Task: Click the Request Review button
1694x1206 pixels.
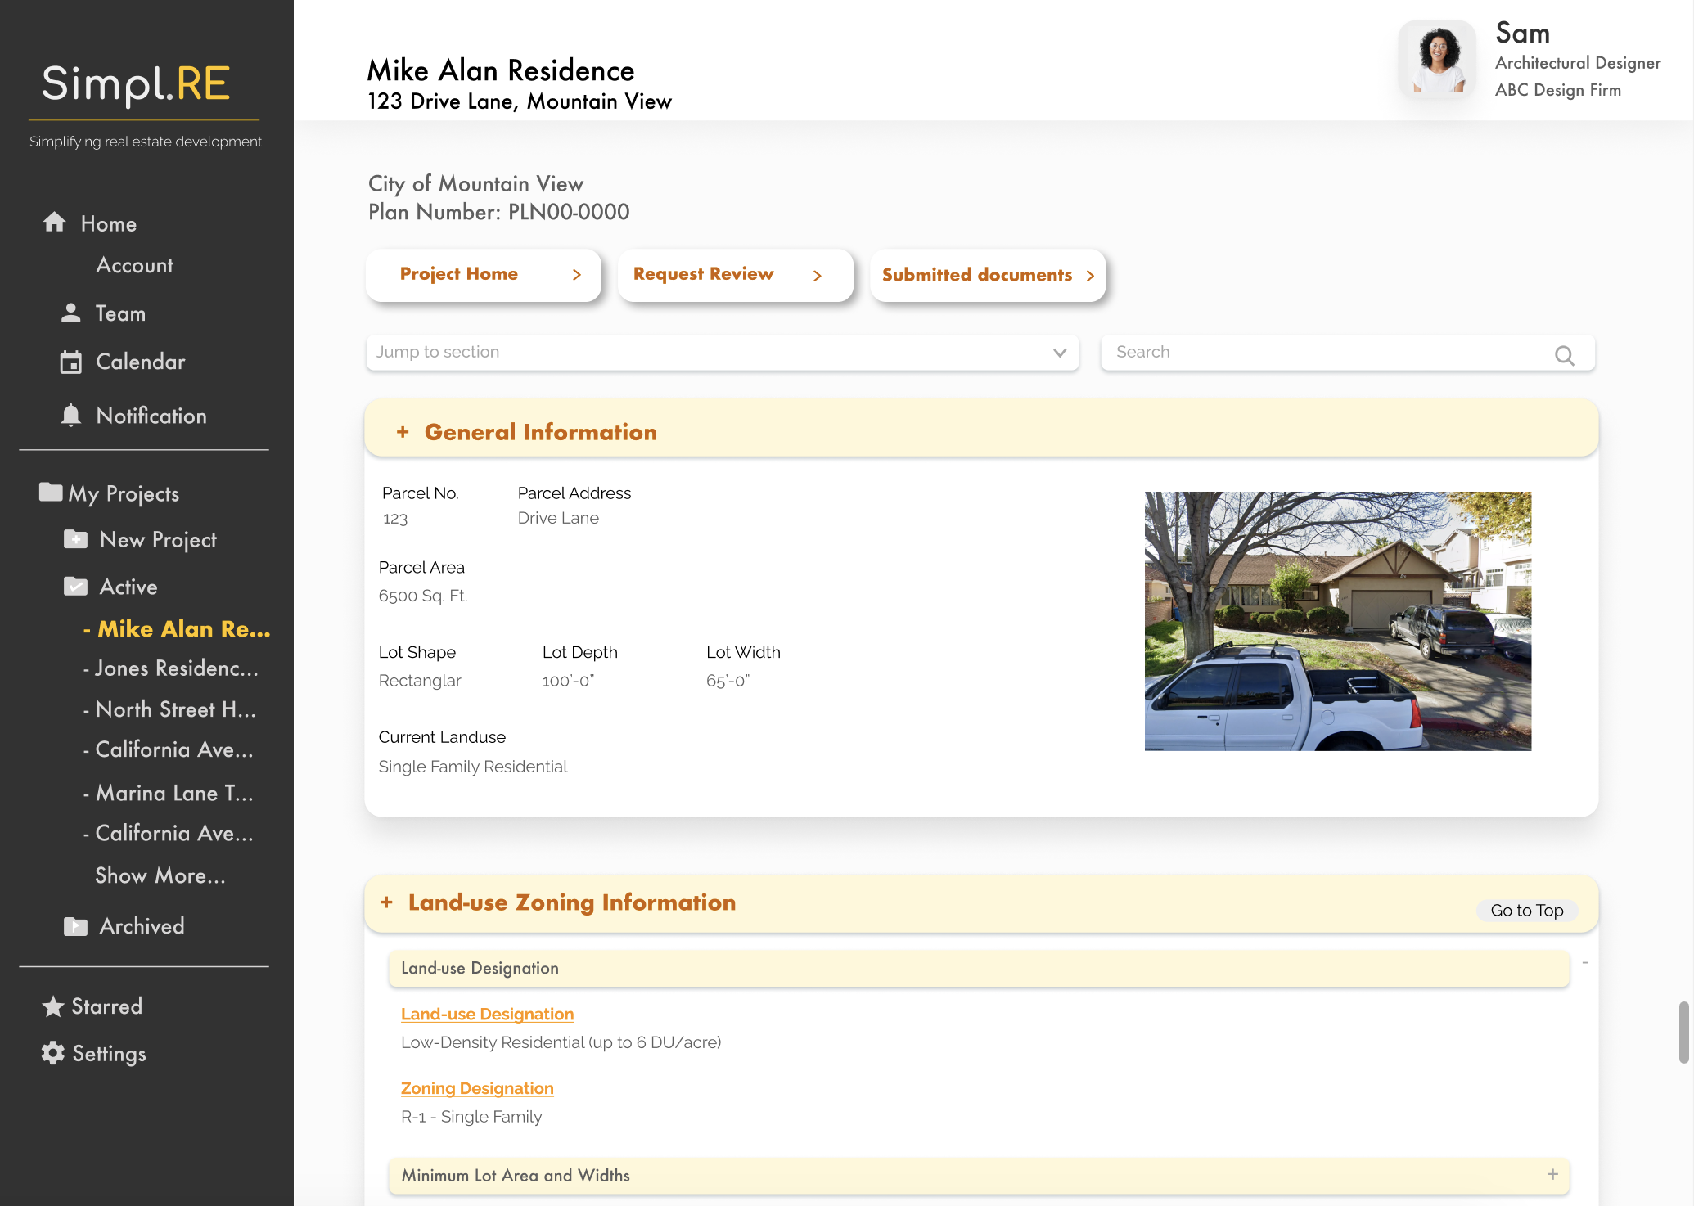Action: point(735,275)
